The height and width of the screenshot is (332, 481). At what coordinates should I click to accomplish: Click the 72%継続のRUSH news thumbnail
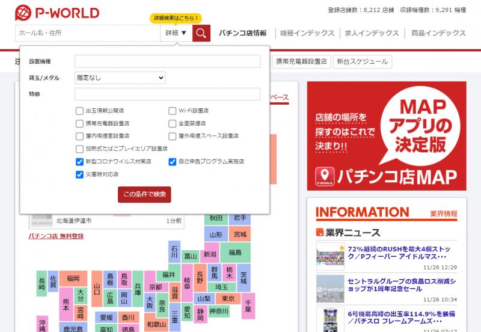point(329,256)
